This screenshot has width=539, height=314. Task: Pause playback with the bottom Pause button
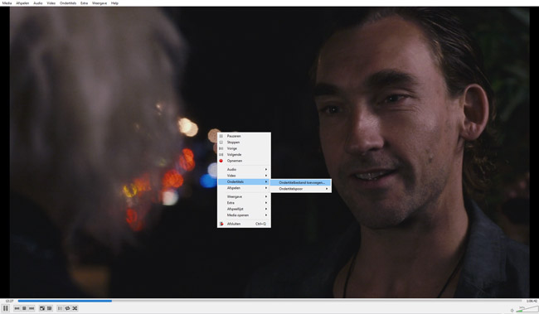point(6,308)
